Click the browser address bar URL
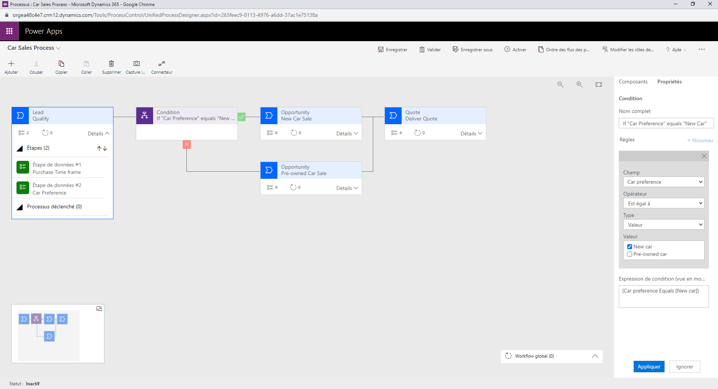Screen dimensions: 718x389 pyautogui.click(x=165, y=15)
